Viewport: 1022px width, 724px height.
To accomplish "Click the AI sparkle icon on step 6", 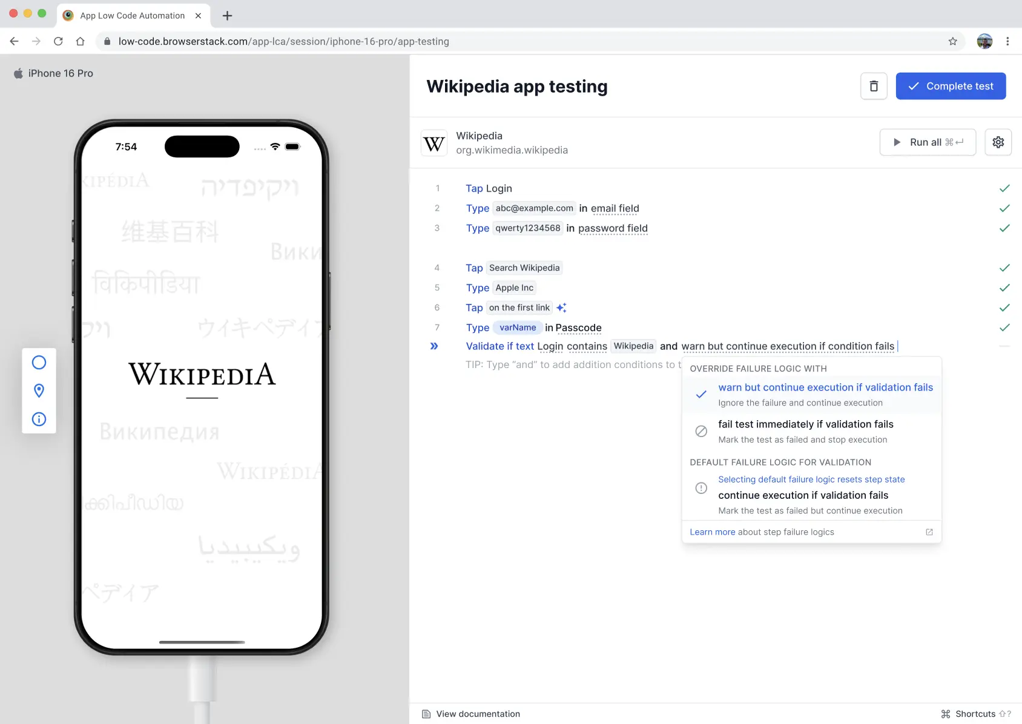I will (561, 308).
